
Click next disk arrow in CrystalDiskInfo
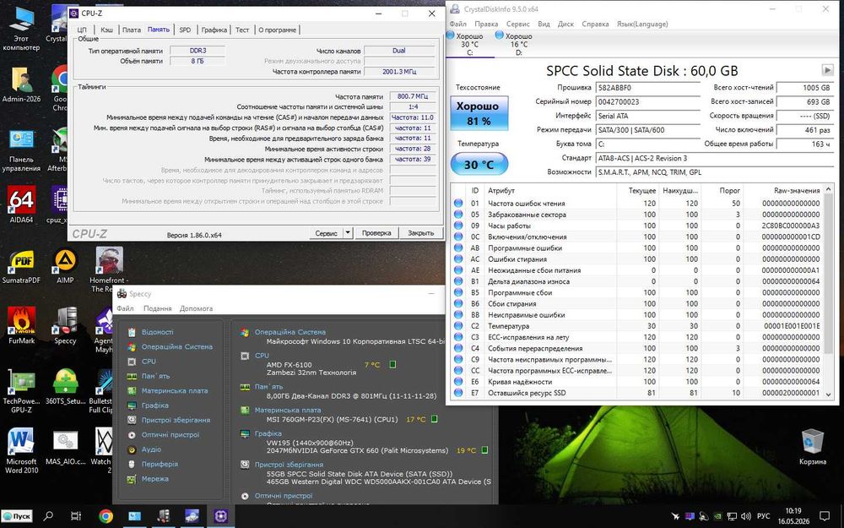point(827,70)
